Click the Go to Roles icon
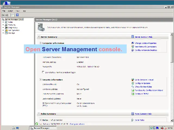Screen dimensions: 174x130 click(x=133, y=120)
